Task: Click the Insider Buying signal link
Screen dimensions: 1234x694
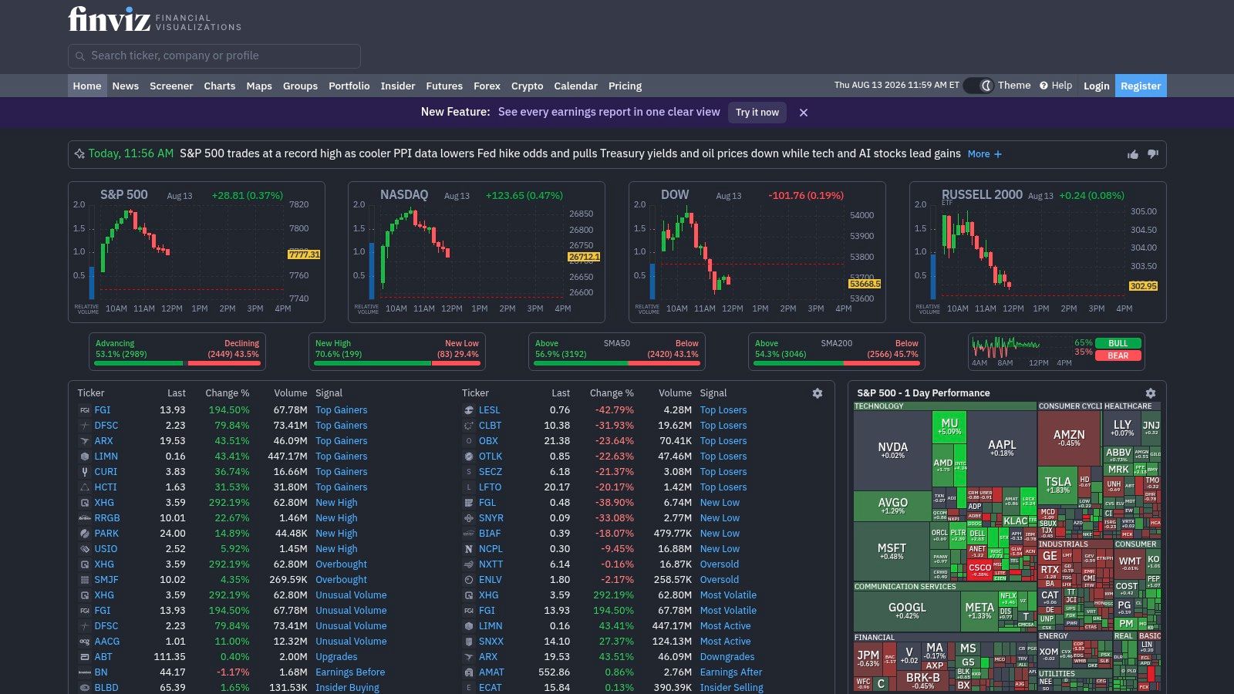Action: 347,688
